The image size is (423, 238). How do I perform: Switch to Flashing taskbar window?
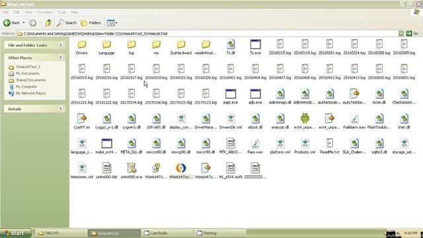tap(220, 233)
